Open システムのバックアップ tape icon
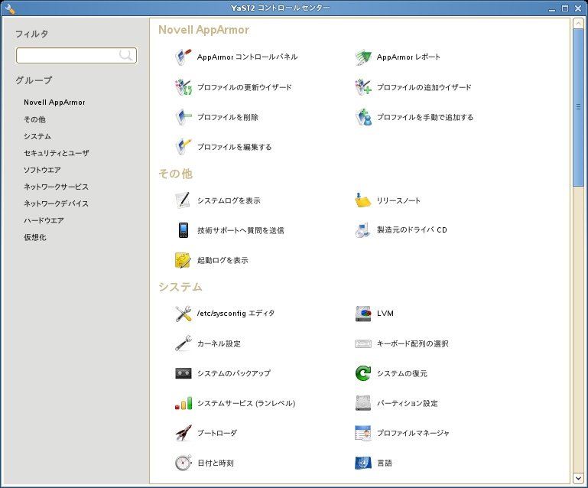Image resolution: width=588 pixels, height=488 pixels. 184,373
